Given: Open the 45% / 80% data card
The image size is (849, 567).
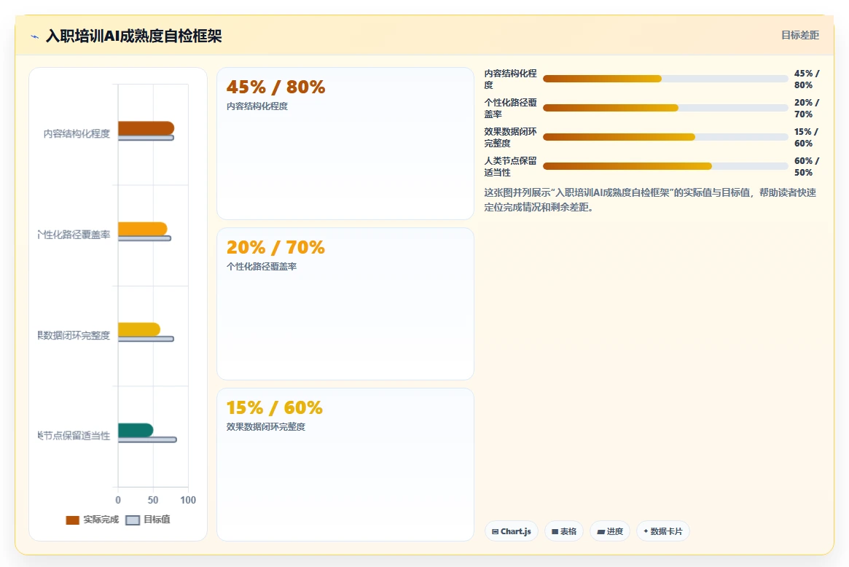Looking at the screenshot, I should pos(345,144).
